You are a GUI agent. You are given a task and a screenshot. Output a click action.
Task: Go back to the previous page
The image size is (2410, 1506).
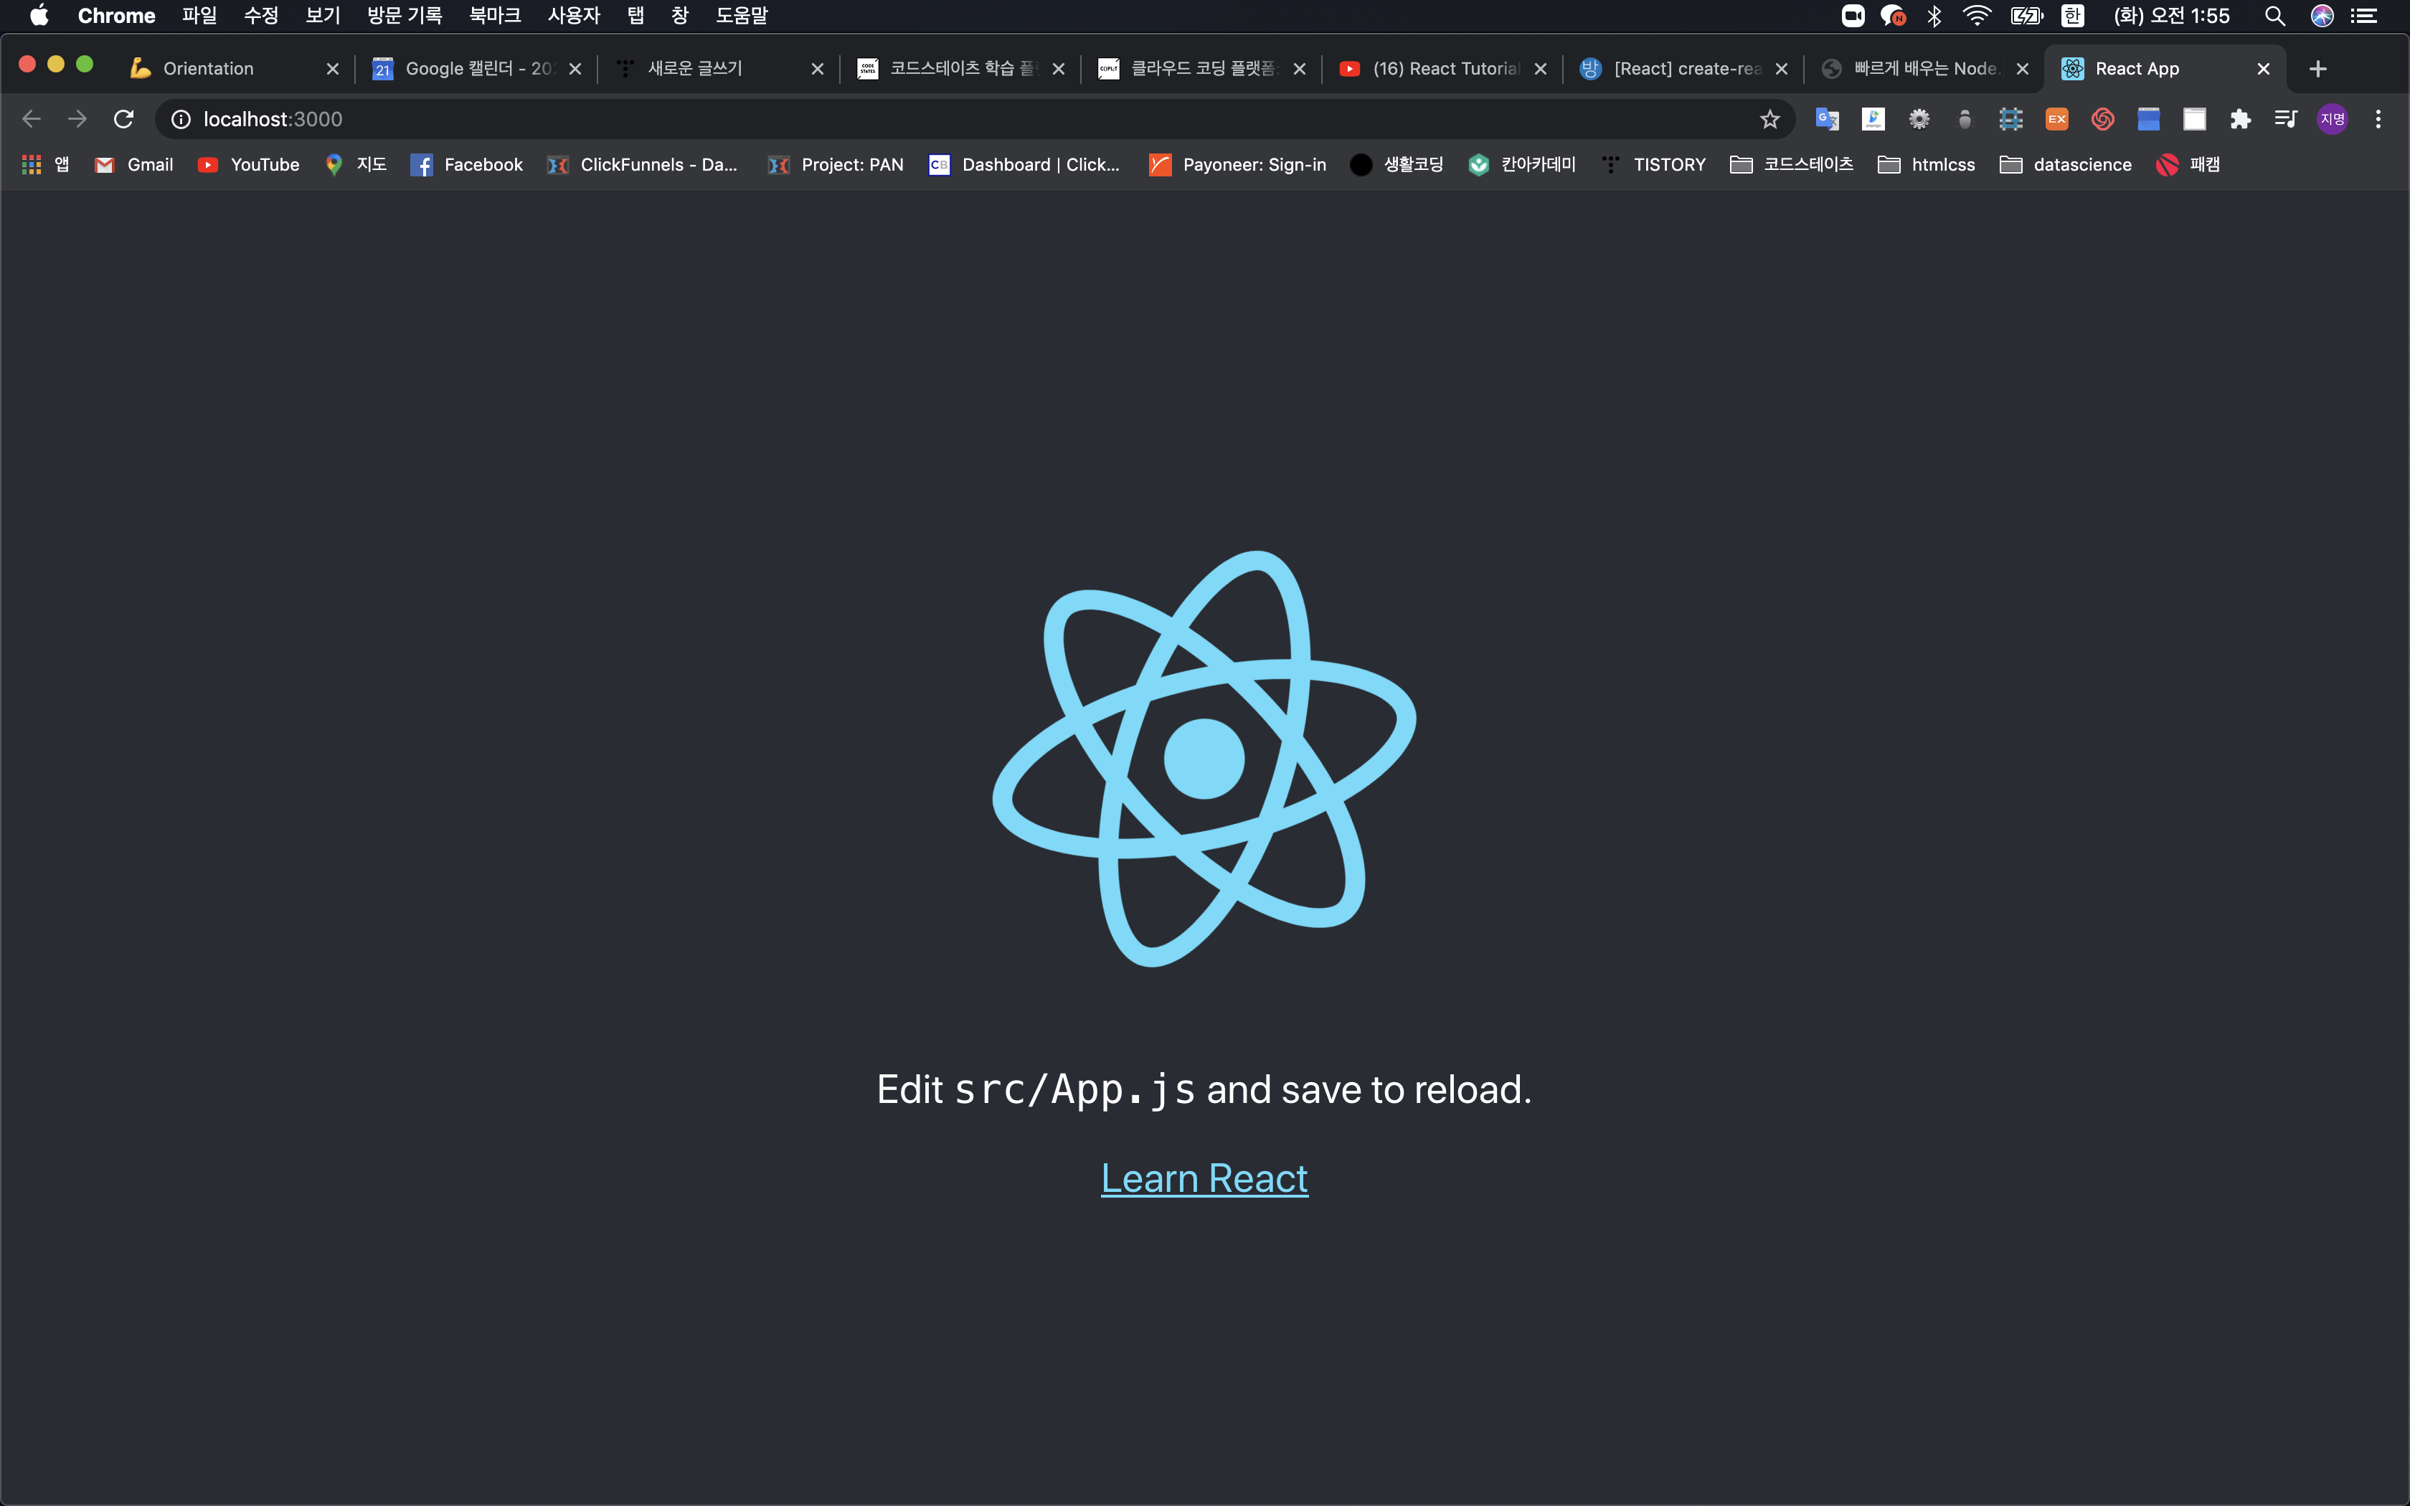click(31, 118)
